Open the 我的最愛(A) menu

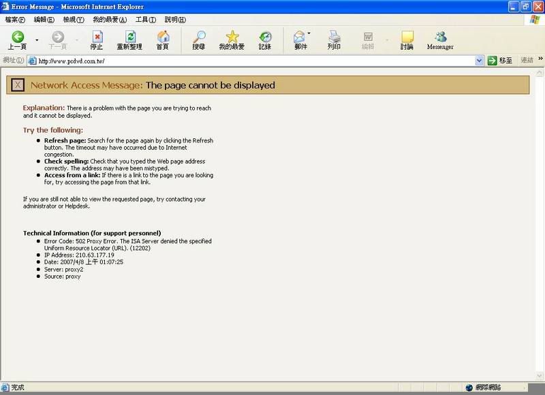click(x=110, y=20)
